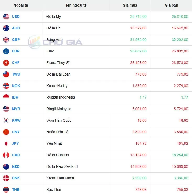Image resolution: width=192 pixels, height=194 pixels.
Task: Click the Taiwan flag beside TWD
Action: tap(6, 74)
